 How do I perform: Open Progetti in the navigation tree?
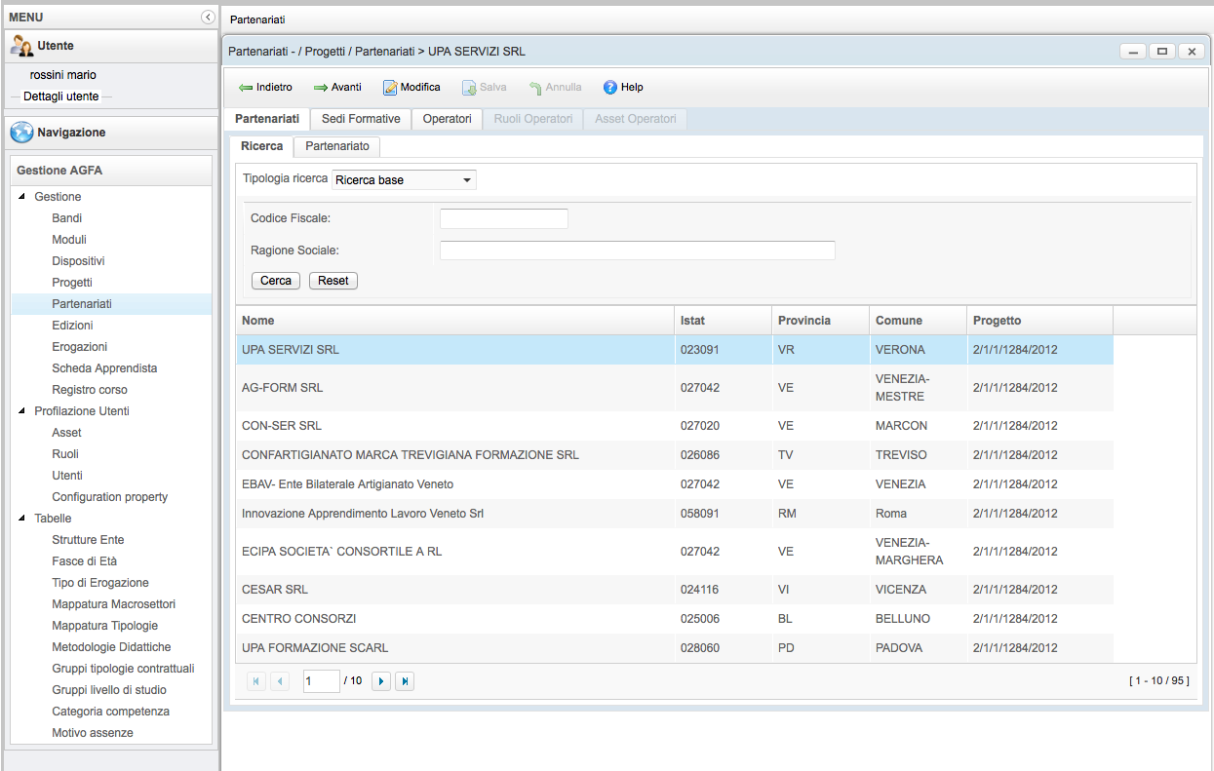coord(72,283)
